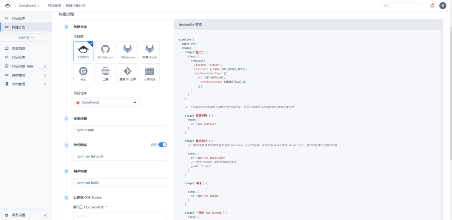Open 构建计划 sidebar item
452x220 pixels.
(26, 27)
